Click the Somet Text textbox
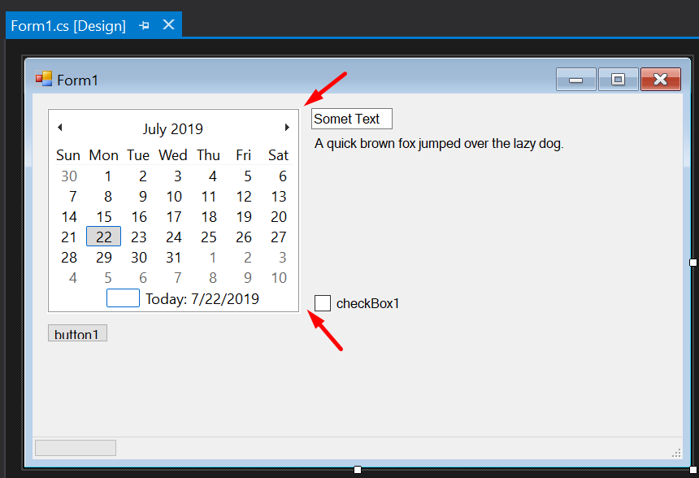The width and height of the screenshot is (699, 478). click(x=352, y=119)
